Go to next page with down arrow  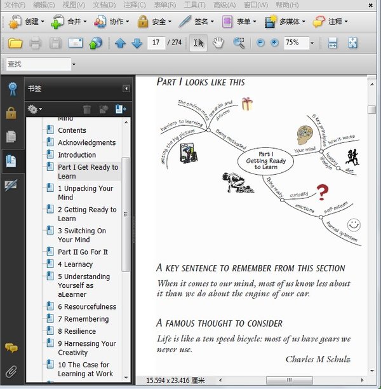coord(137,43)
